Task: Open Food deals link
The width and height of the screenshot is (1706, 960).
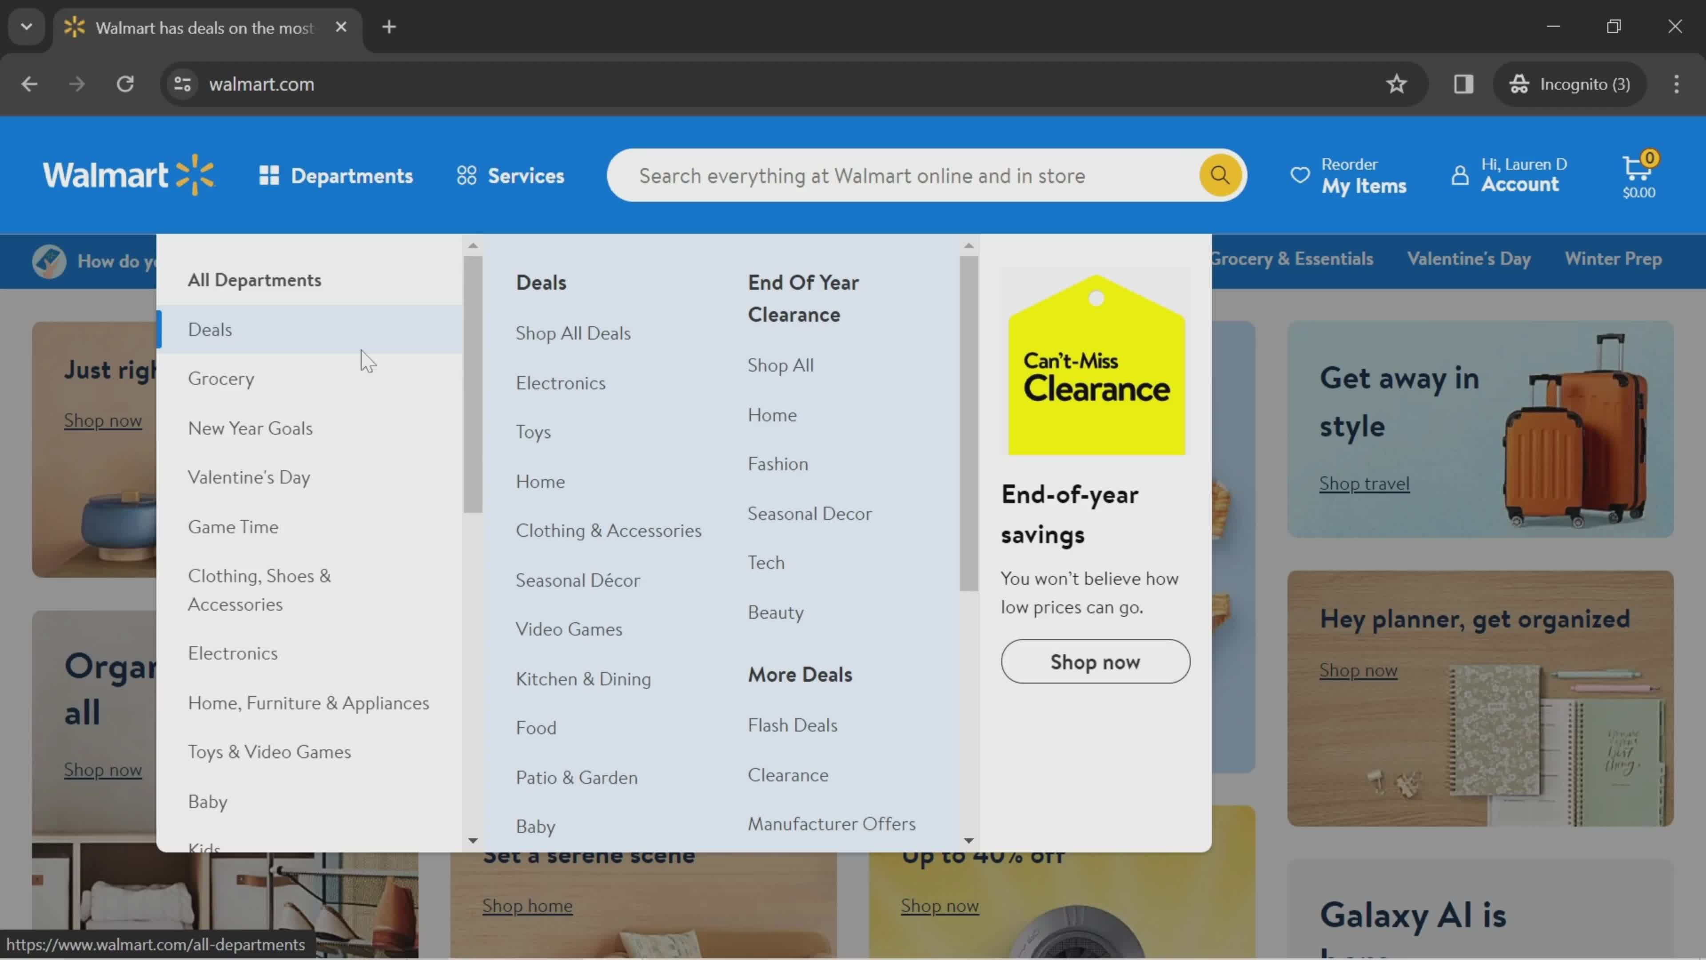Action: coord(536,728)
